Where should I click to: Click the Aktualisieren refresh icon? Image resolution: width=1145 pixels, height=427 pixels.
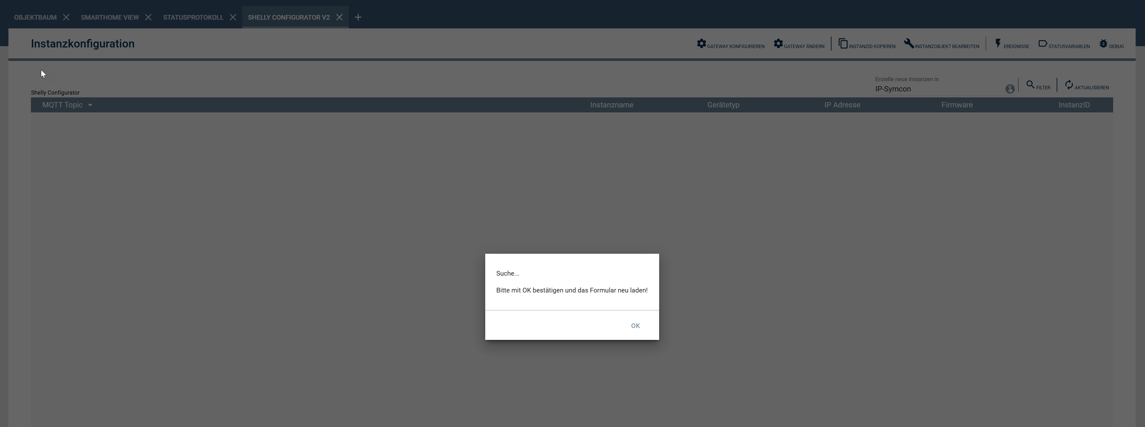click(1069, 84)
